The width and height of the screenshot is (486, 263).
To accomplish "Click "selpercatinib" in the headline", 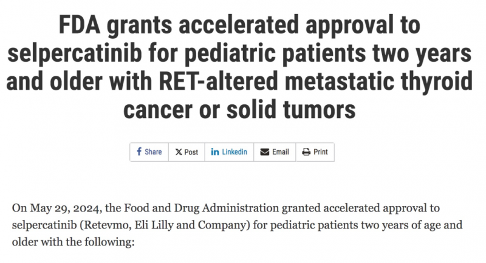I will pyautogui.click(x=75, y=53).
